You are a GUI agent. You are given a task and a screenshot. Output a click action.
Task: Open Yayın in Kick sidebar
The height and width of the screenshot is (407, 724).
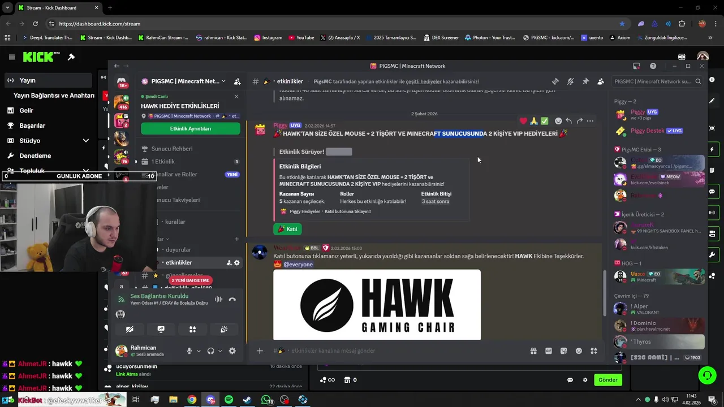point(48,80)
